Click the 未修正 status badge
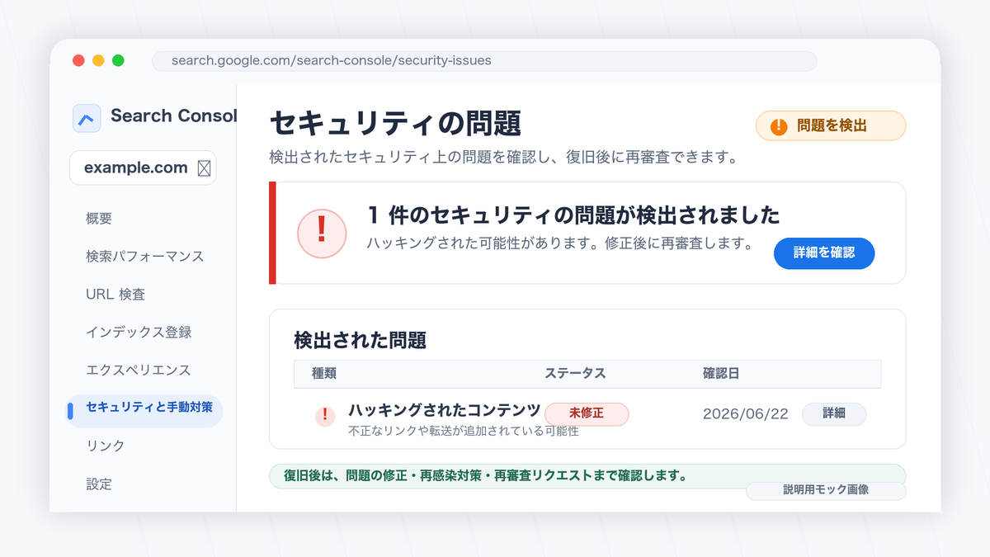This screenshot has height=557, width=990. [587, 414]
